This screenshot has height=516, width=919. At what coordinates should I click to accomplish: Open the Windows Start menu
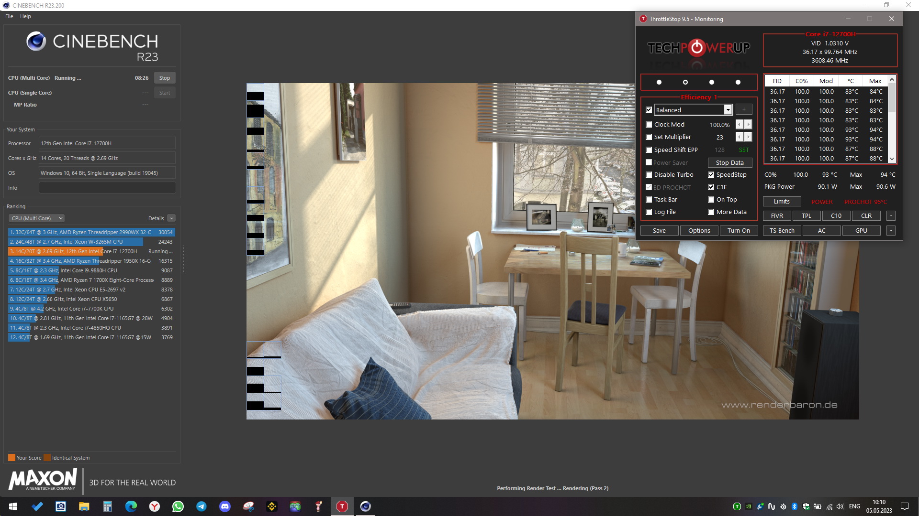point(13,506)
